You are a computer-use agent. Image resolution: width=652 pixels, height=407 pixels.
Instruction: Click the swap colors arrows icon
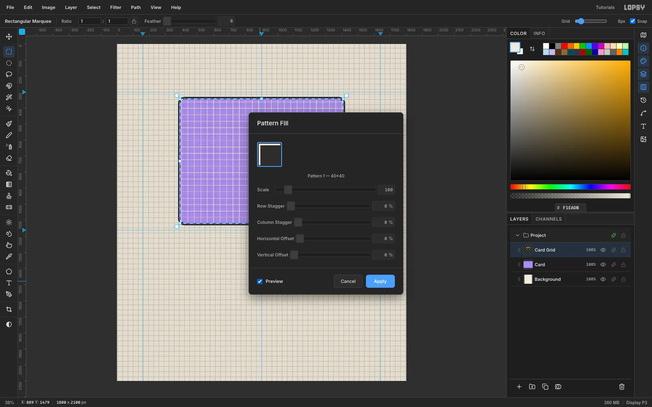pos(532,49)
